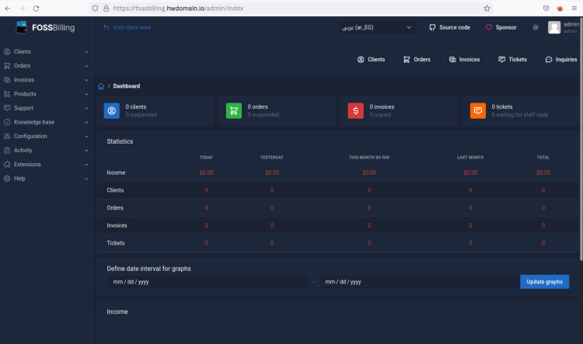This screenshot has width=583, height=344.
Task: Follow the Visit client area link
Action: 127,27
